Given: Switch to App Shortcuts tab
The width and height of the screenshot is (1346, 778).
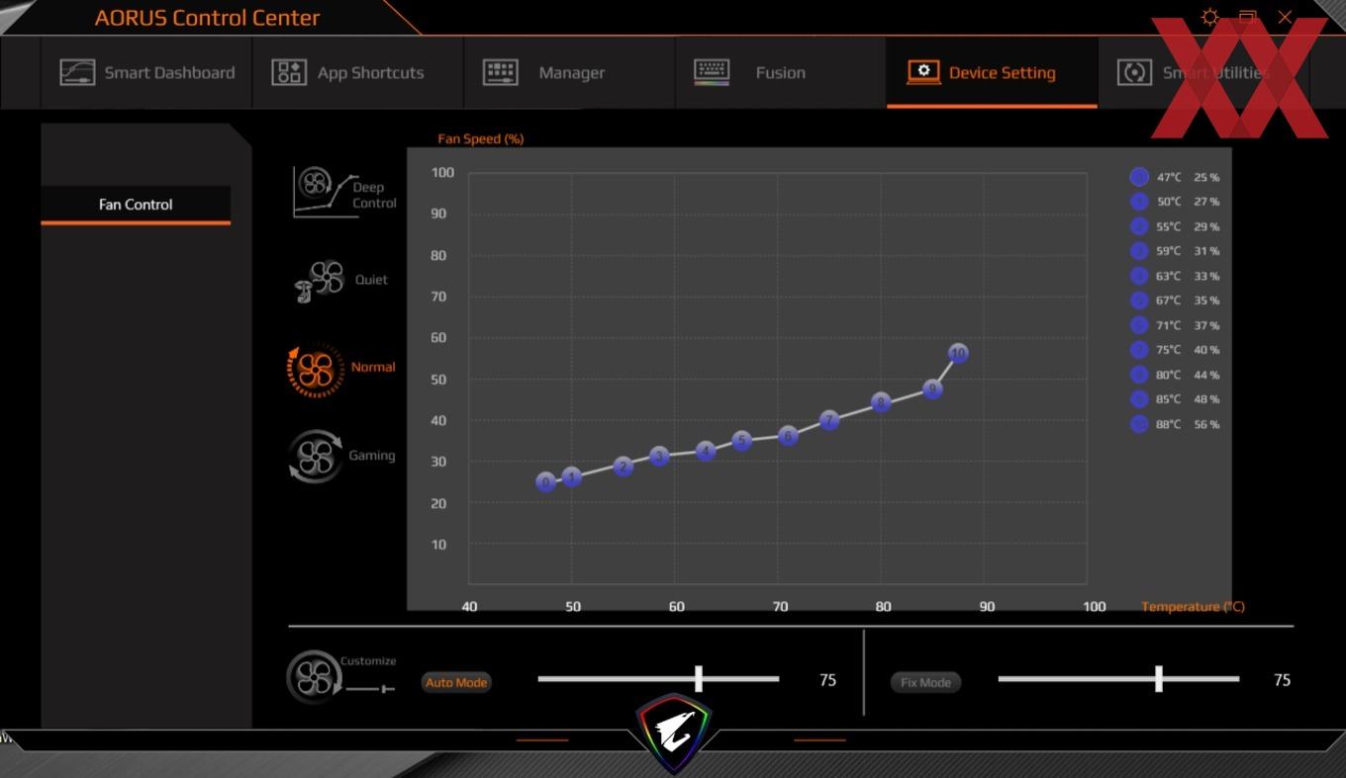Looking at the screenshot, I should coord(357,72).
